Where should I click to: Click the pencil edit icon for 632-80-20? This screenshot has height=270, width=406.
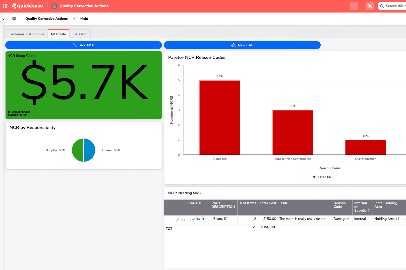coord(178,220)
